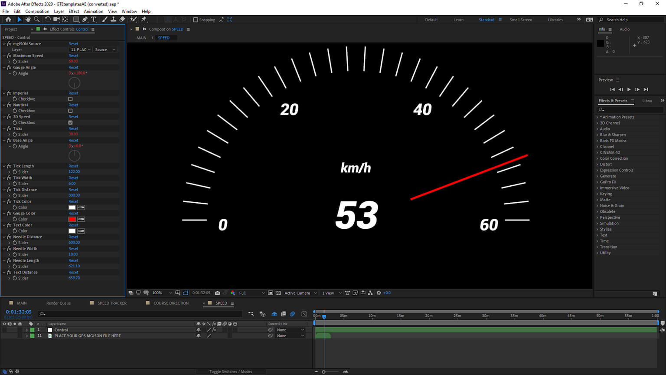Open the Full resolution dropdown
Viewport: 666px width, 375px height.
point(251,293)
